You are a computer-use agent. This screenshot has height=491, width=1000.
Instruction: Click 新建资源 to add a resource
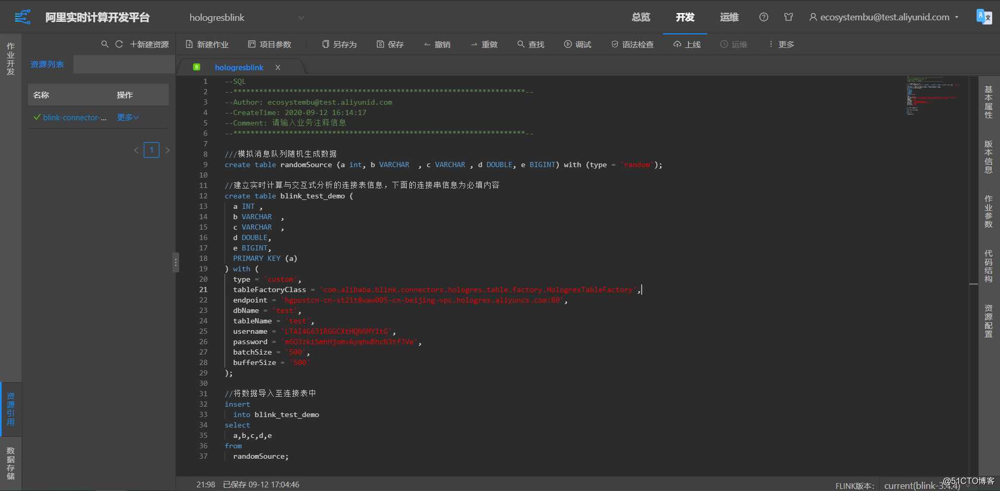(149, 44)
